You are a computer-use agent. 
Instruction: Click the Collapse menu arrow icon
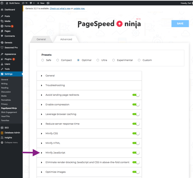[2, 143]
